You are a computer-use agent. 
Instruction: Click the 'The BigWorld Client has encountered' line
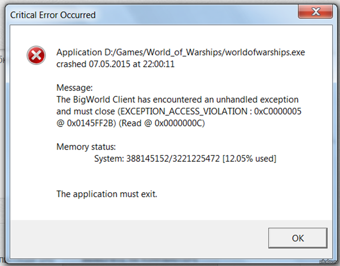[177, 100]
